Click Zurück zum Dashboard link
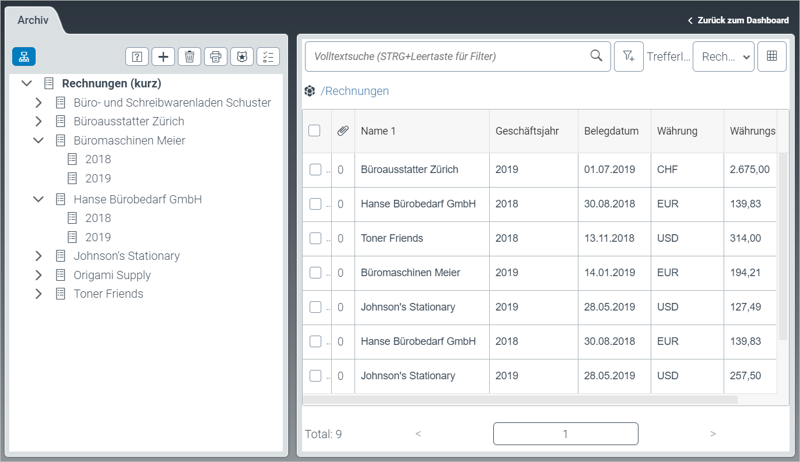The height and width of the screenshot is (462, 800). [738, 20]
